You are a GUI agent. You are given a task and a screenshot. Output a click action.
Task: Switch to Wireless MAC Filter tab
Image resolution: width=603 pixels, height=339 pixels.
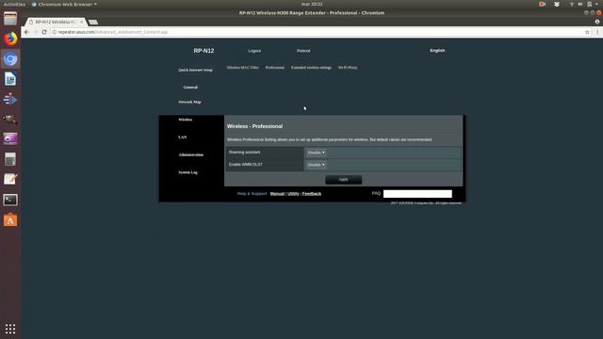243,67
